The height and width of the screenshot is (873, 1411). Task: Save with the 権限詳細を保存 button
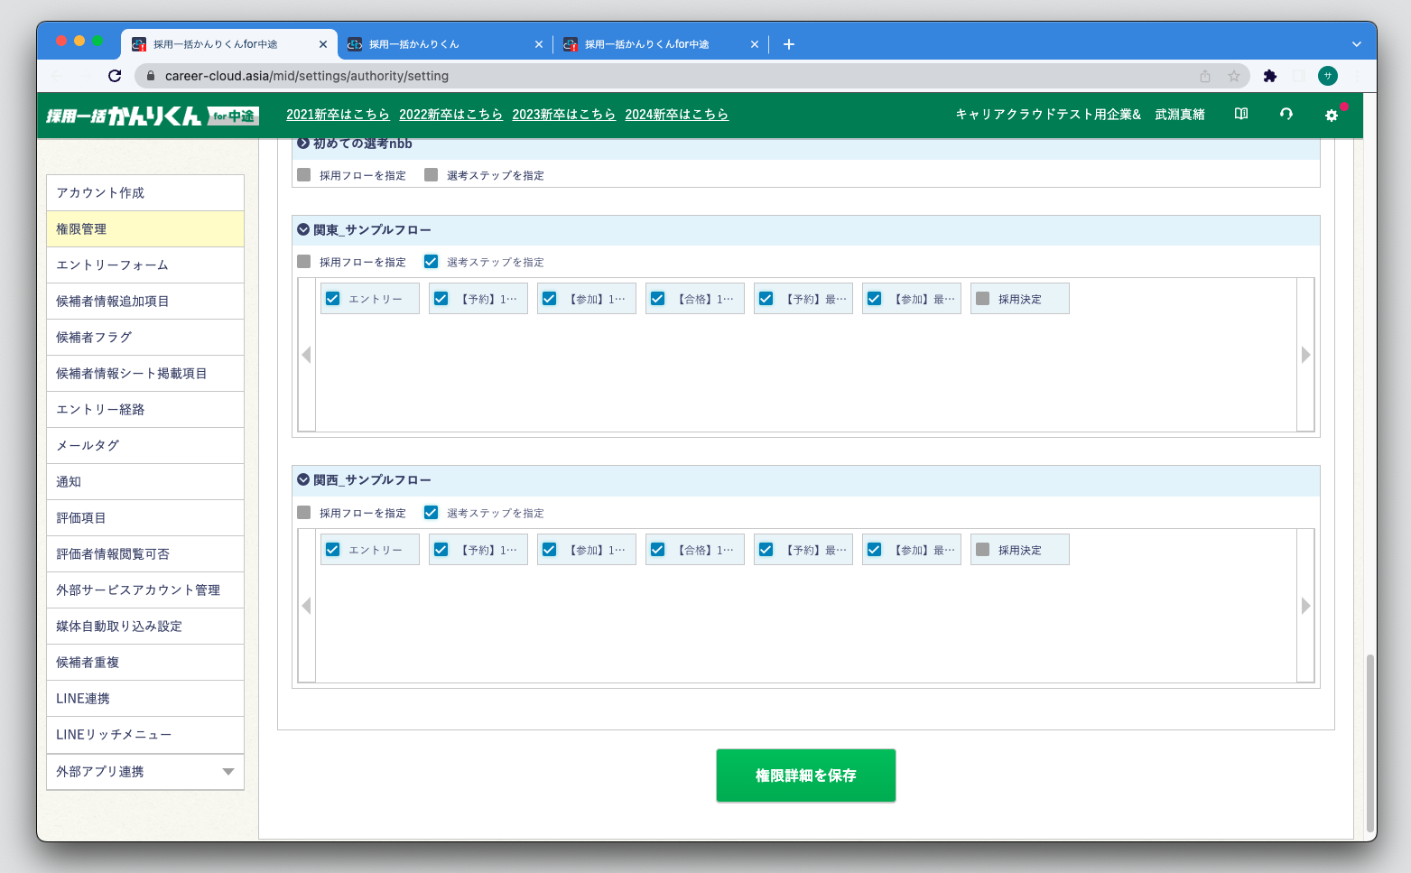click(x=805, y=775)
